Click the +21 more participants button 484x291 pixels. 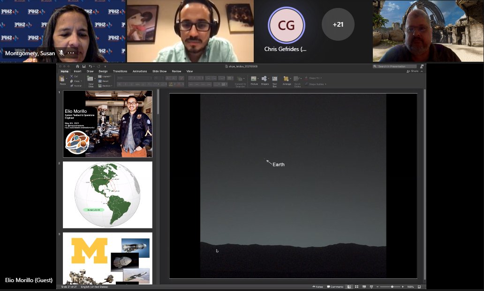click(x=338, y=24)
